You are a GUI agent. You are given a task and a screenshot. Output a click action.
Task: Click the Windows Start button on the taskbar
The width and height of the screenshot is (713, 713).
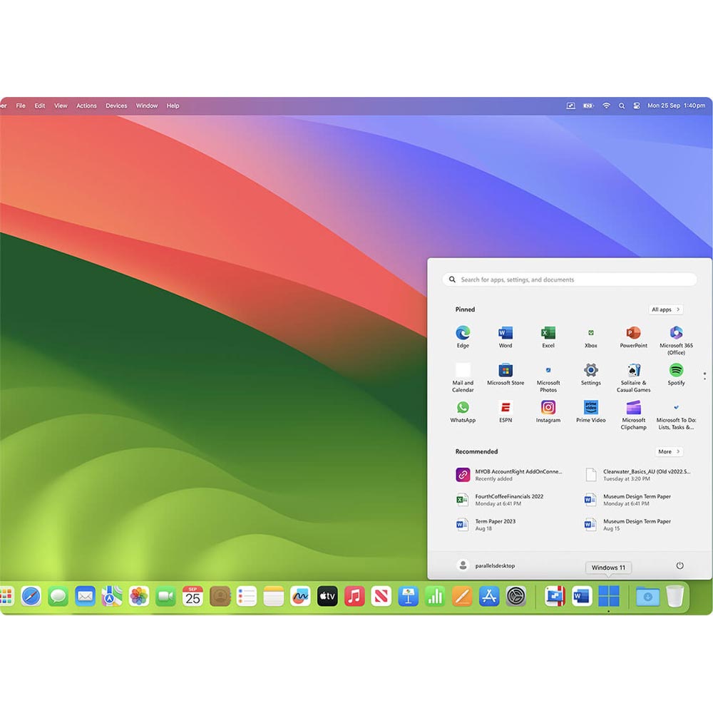coord(607,596)
